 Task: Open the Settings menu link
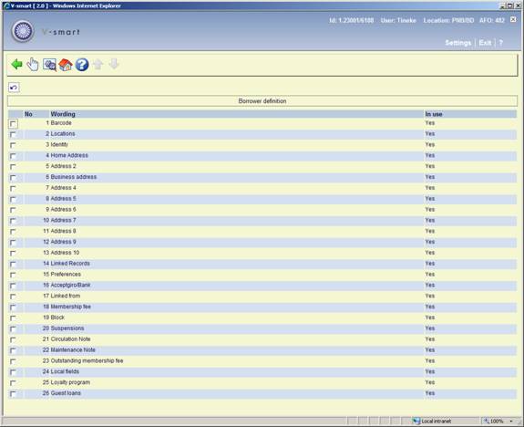click(x=457, y=43)
